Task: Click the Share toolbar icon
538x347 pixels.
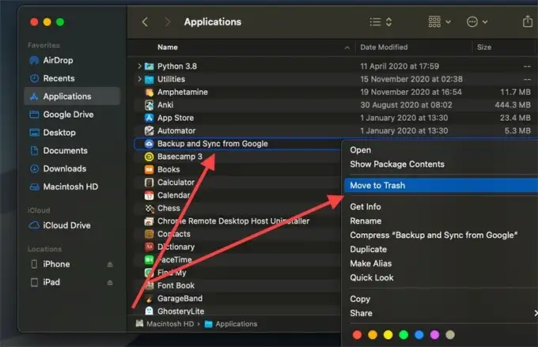Action: tap(528, 21)
